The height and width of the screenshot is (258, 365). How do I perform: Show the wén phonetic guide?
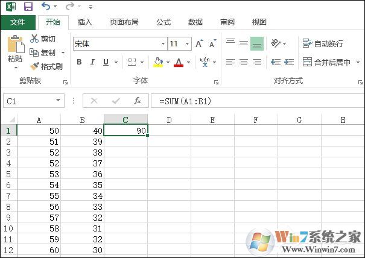[x=205, y=62]
